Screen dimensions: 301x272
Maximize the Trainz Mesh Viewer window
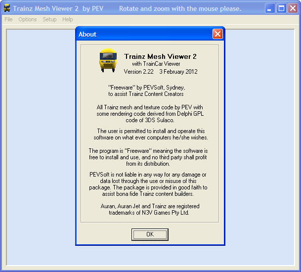(x=281, y=8)
